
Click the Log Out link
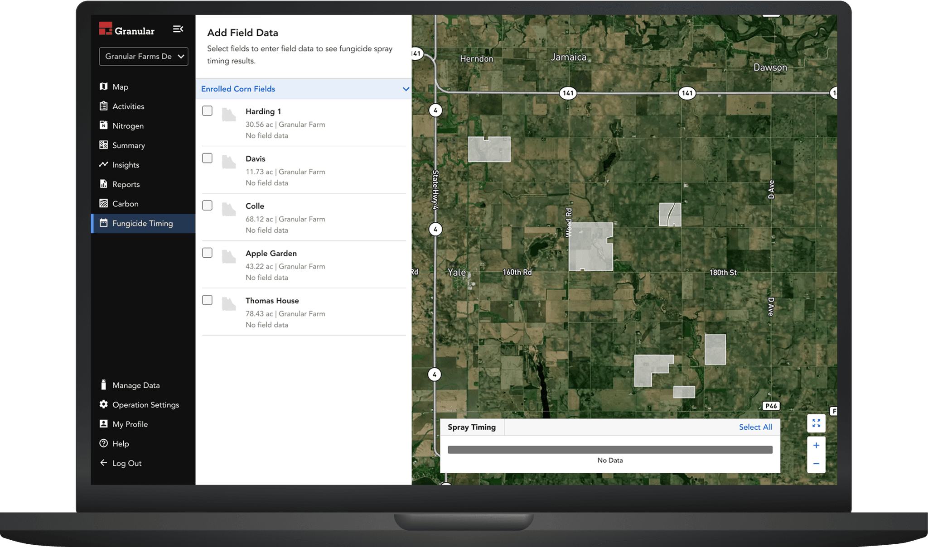[x=127, y=463]
